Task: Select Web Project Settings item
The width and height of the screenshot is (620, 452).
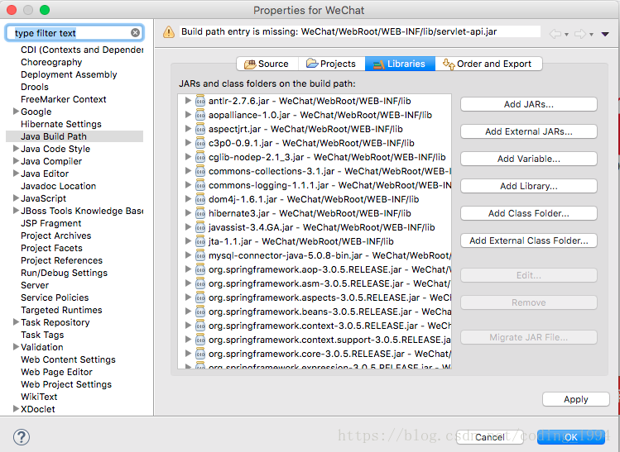Action: (x=66, y=384)
